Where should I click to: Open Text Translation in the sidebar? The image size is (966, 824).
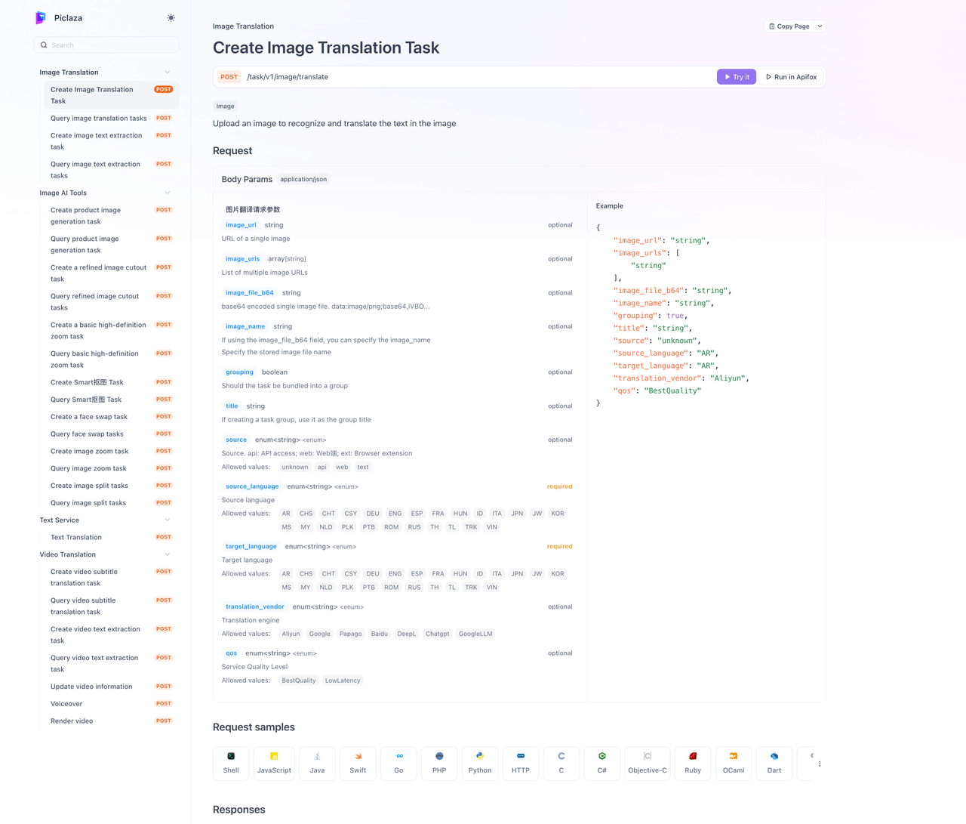click(x=76, y=537)
